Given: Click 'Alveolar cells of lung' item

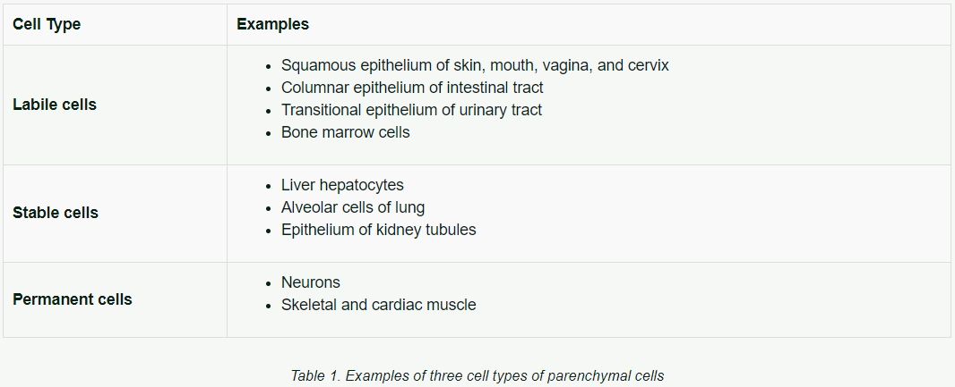Looking at the screenshot, I should tap(353, 207).
